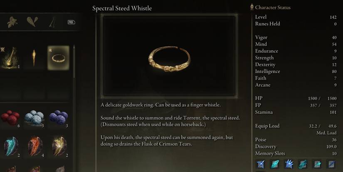Click the large Spectral Steed Whistle preview image
343x172 pixels.
(169, 56)
